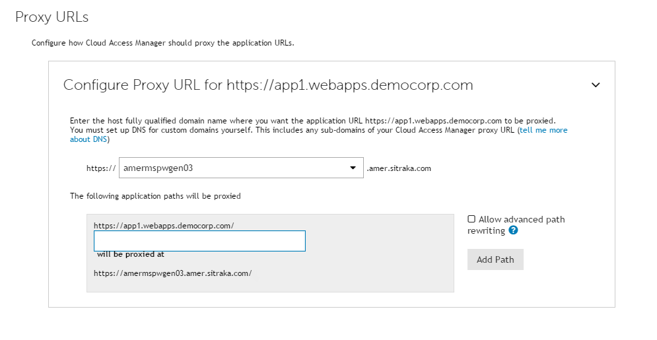657x340 pixels.
Task: Click the help icon beside path rewriting
Action: tap(513, 230)
